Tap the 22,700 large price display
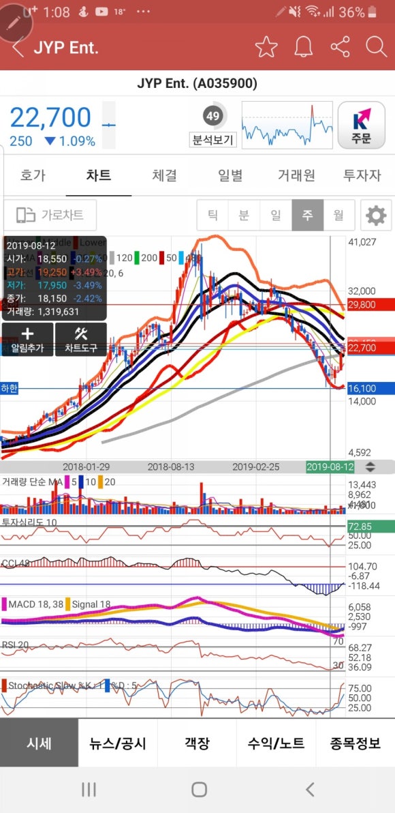Screen dimensions: 395x813 click(x=50, y=117)
